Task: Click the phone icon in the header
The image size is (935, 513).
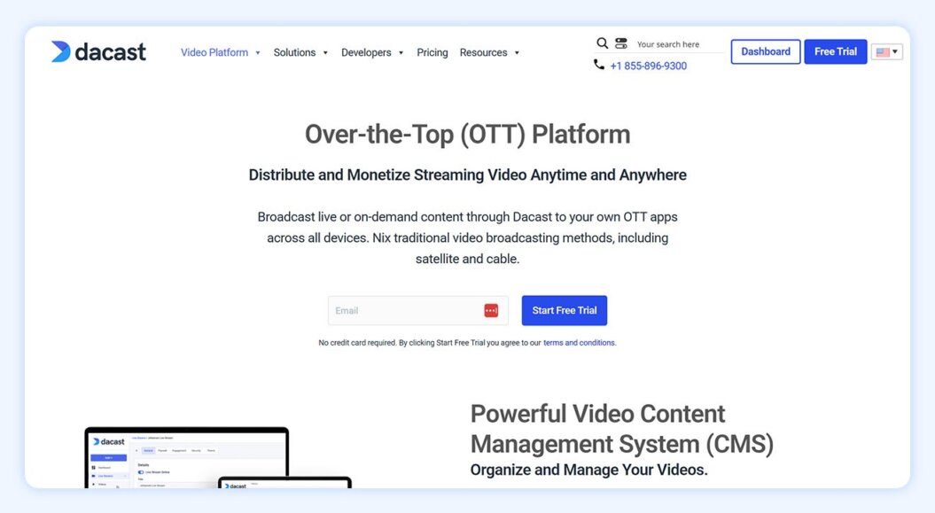Action: [x=601, y=65]
